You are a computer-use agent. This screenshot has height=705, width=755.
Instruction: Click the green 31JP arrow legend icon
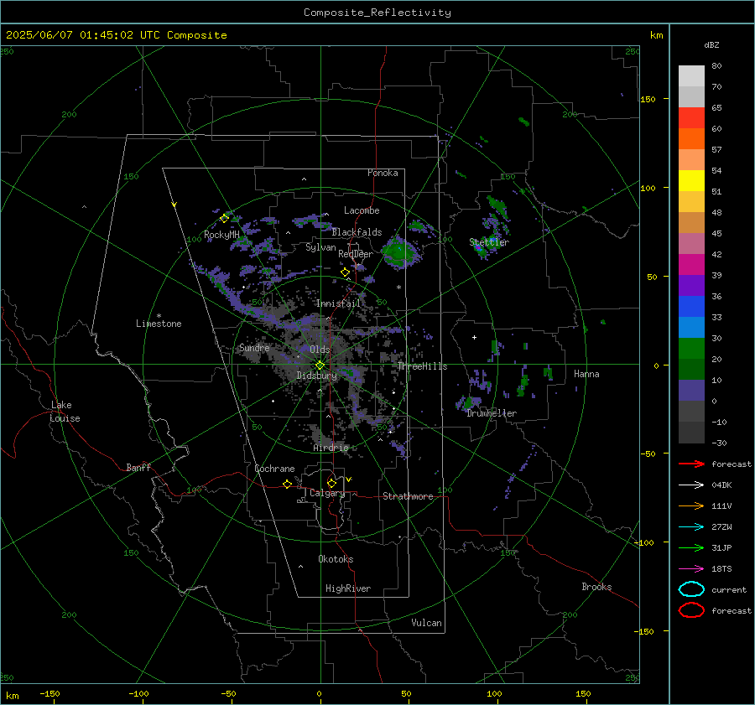click(x=691, y=547)
